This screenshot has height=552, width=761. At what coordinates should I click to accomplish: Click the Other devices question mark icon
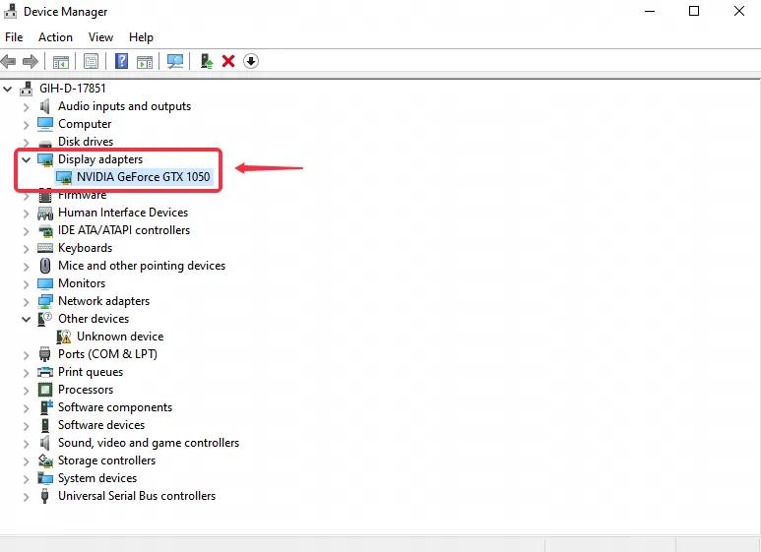click(x=44, y=319)
